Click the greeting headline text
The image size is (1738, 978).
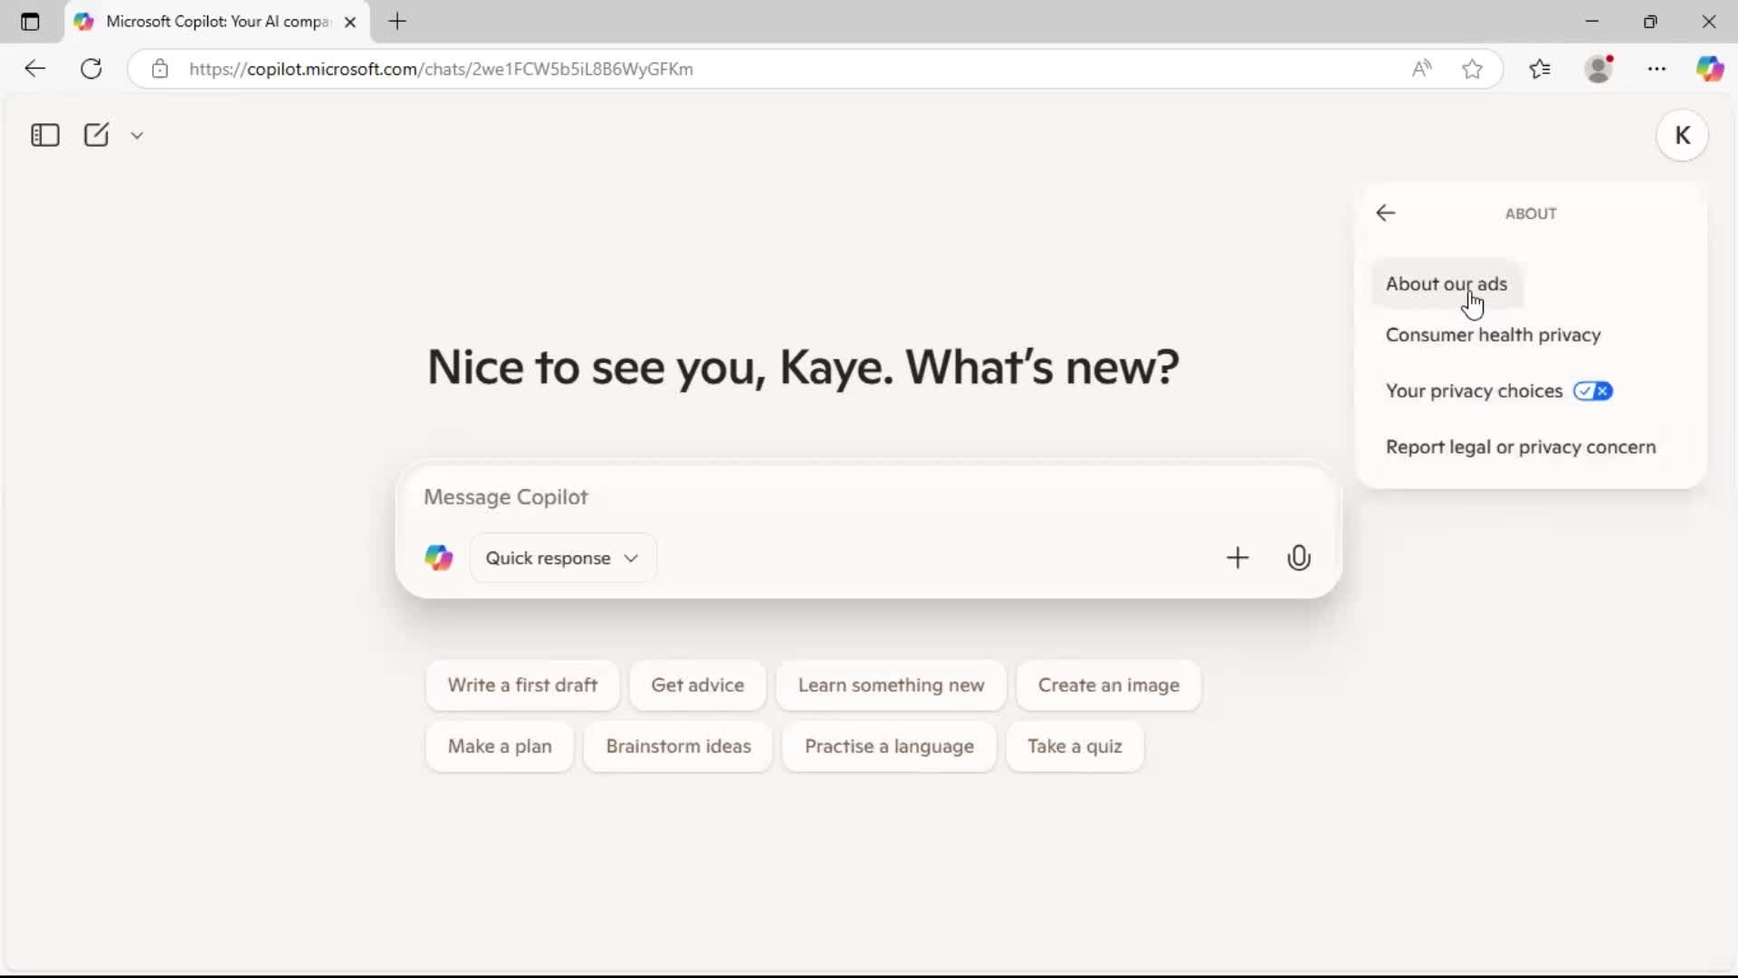click(803, 367)
